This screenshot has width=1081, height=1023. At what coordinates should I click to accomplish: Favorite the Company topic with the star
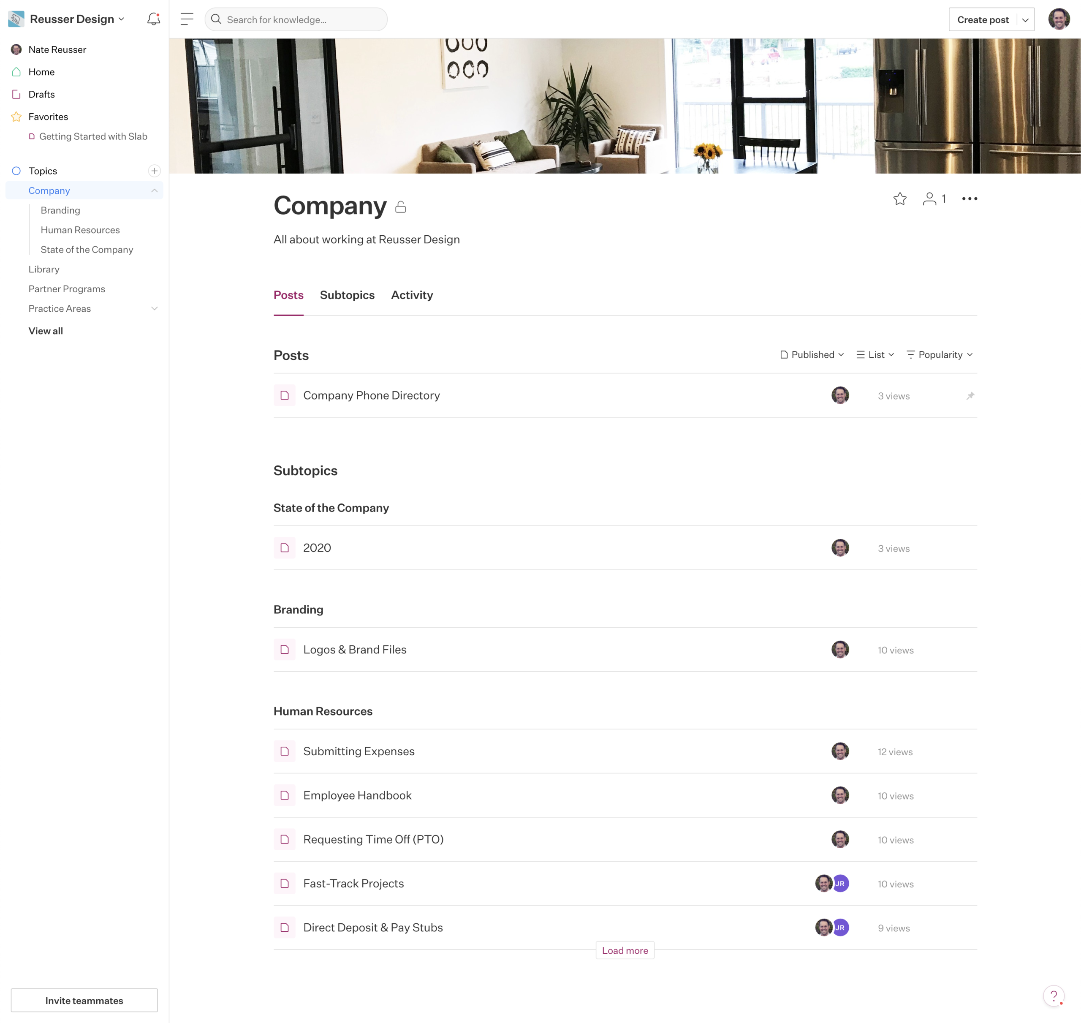(x=900, y=199)
